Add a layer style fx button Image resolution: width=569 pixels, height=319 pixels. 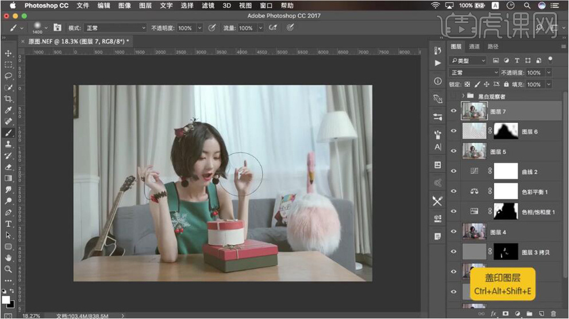(x=494, y=314)
